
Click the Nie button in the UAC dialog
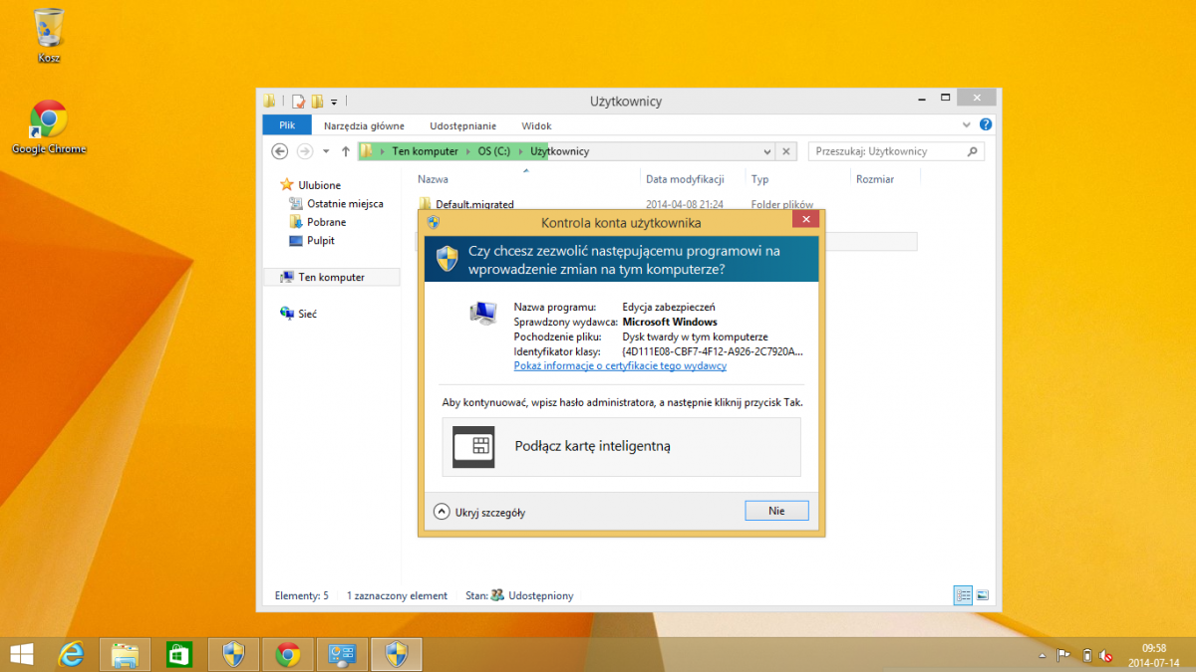[776, 511]
